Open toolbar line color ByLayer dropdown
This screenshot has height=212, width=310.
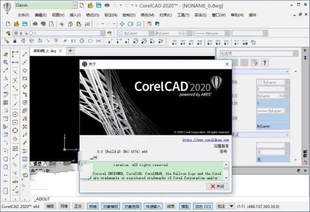(151, 33)
